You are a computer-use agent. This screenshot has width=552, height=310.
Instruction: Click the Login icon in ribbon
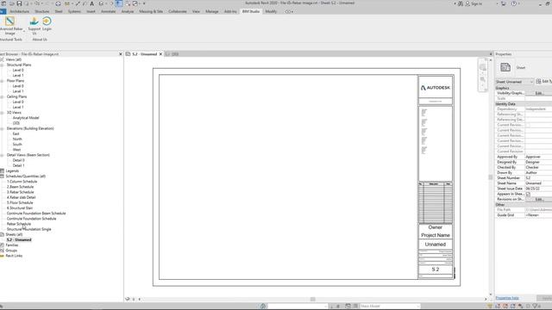pyautogui.click(x=47, y=21)
